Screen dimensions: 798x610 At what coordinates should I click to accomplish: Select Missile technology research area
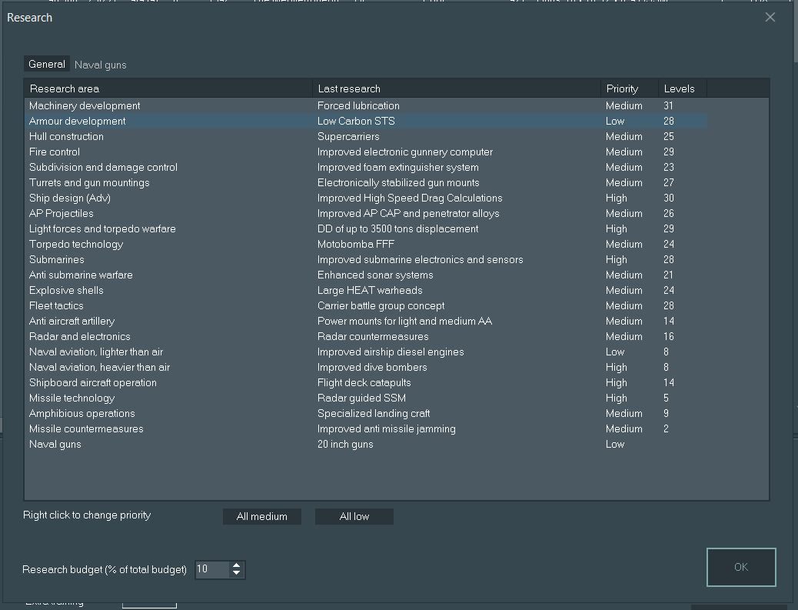366,398
